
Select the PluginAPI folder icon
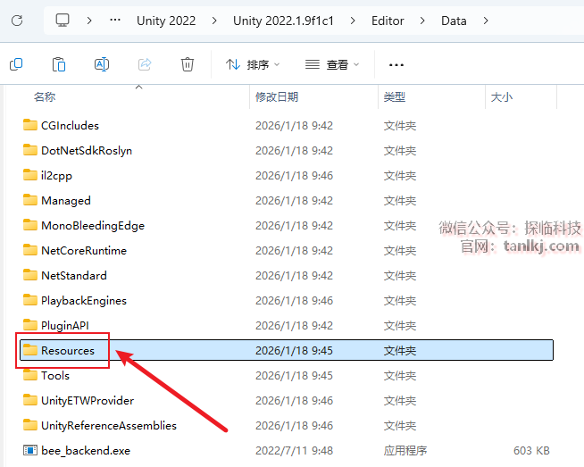click(x=29, y=325)
